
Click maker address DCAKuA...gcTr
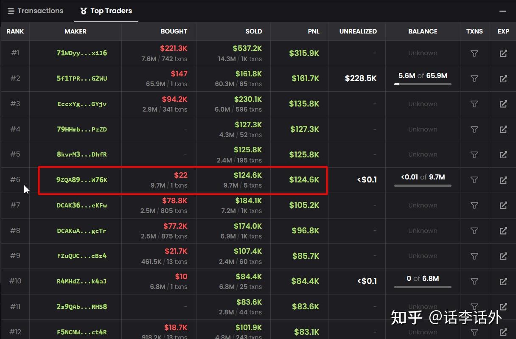pos(75,231)
